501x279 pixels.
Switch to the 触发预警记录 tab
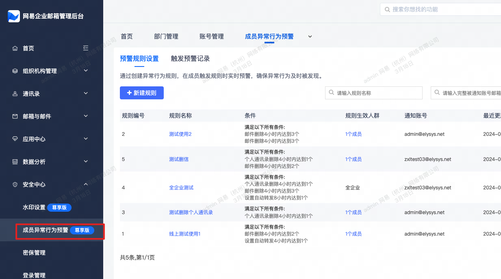[x=190, y=58]
